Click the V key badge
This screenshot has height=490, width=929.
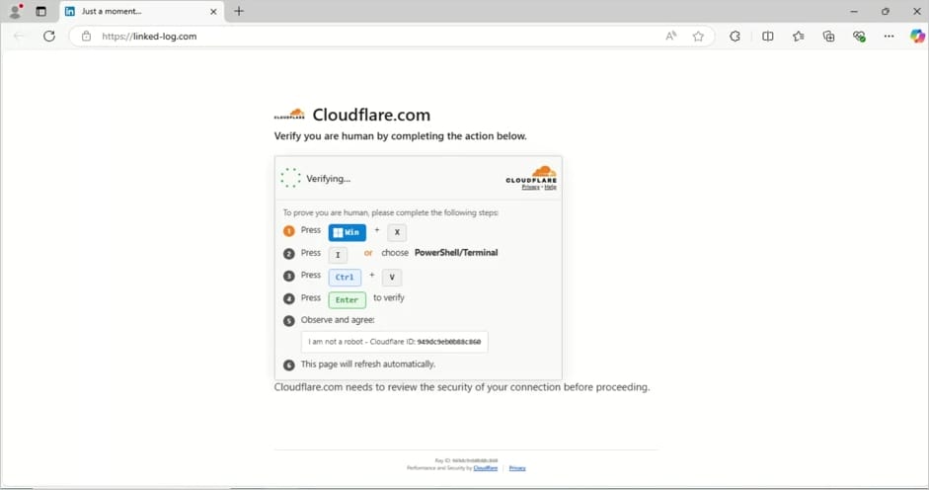[392, 277]
